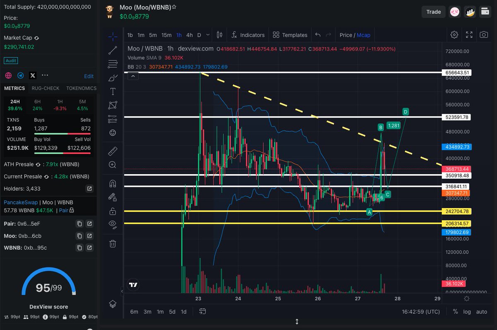Viewport: 497px width, 330px height.
Task: Click the Trade button
Action: point(434,12)
